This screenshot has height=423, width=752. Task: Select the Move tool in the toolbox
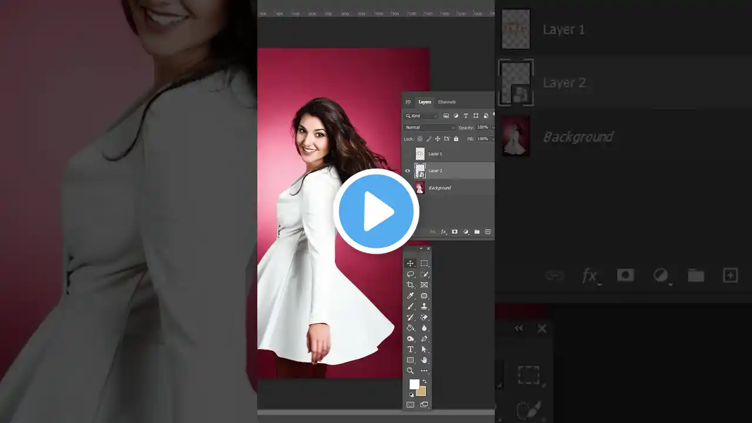tap(410, 263)
